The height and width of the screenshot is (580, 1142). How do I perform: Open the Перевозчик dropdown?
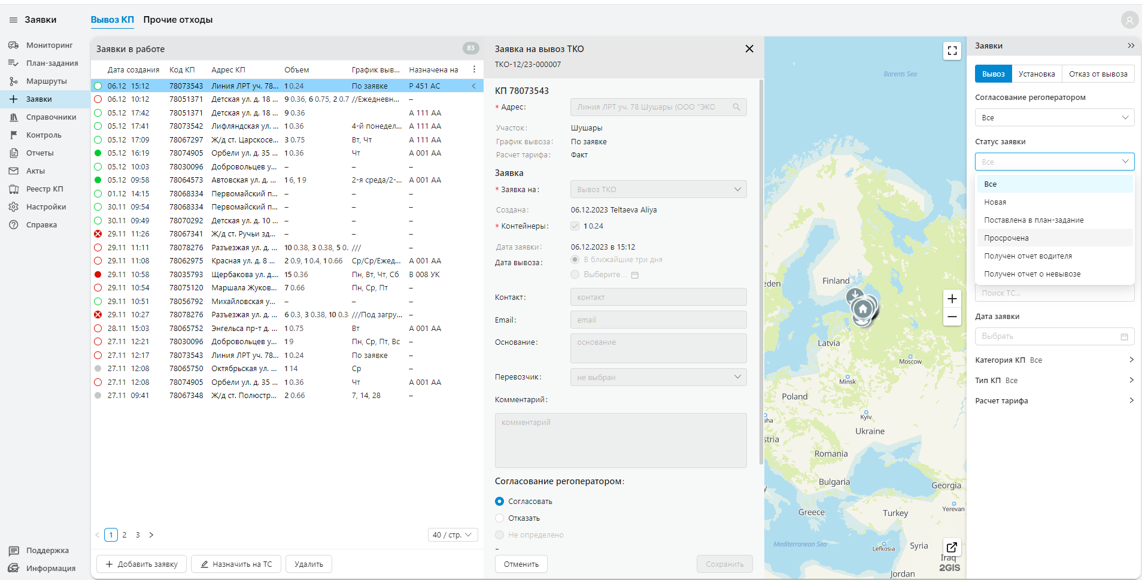pyautogui.click(x=658, y=377)
